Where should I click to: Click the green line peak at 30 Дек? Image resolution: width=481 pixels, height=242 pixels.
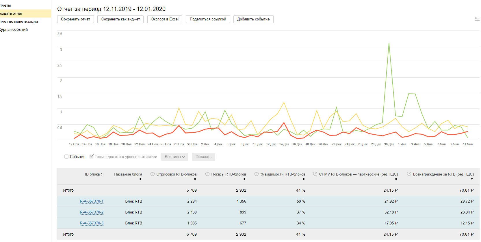coord(389,43)
